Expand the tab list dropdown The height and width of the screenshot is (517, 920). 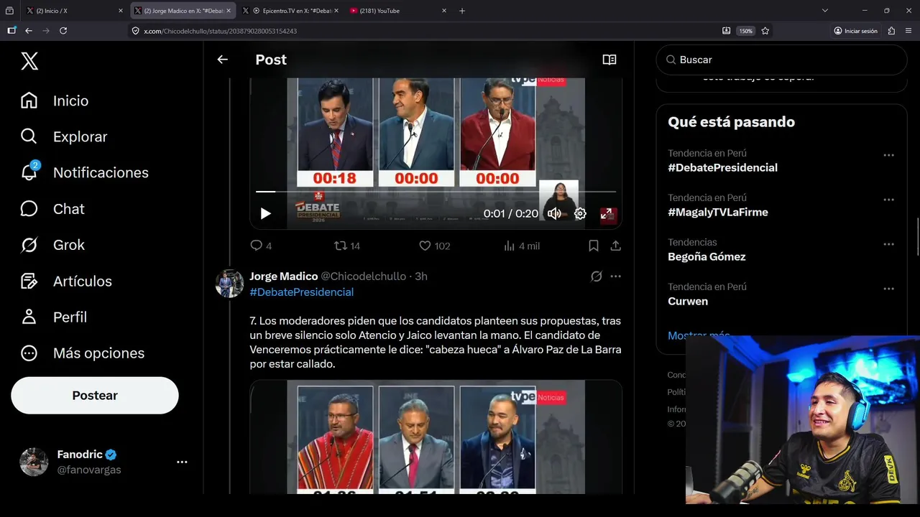click(x=825, y=11)
